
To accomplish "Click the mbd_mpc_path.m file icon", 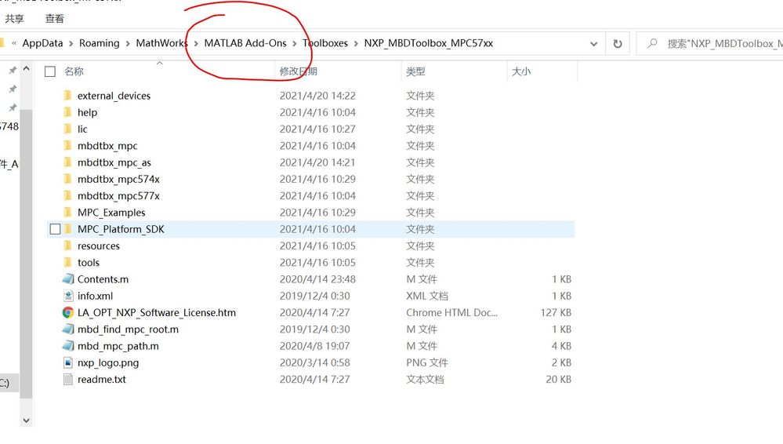I will point(68,346).
